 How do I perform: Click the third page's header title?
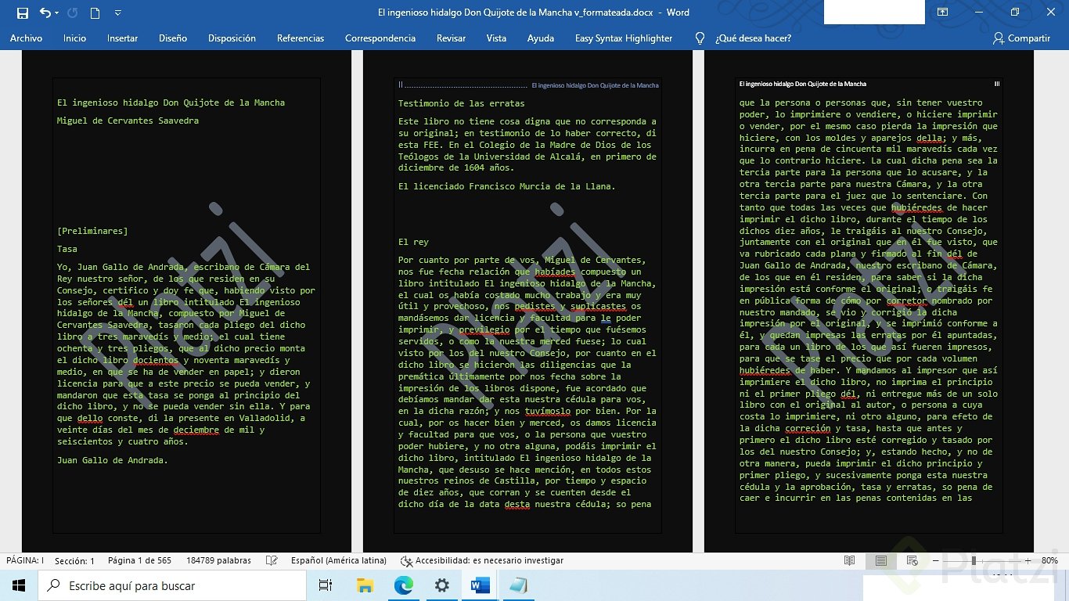(x=803, y=84)
